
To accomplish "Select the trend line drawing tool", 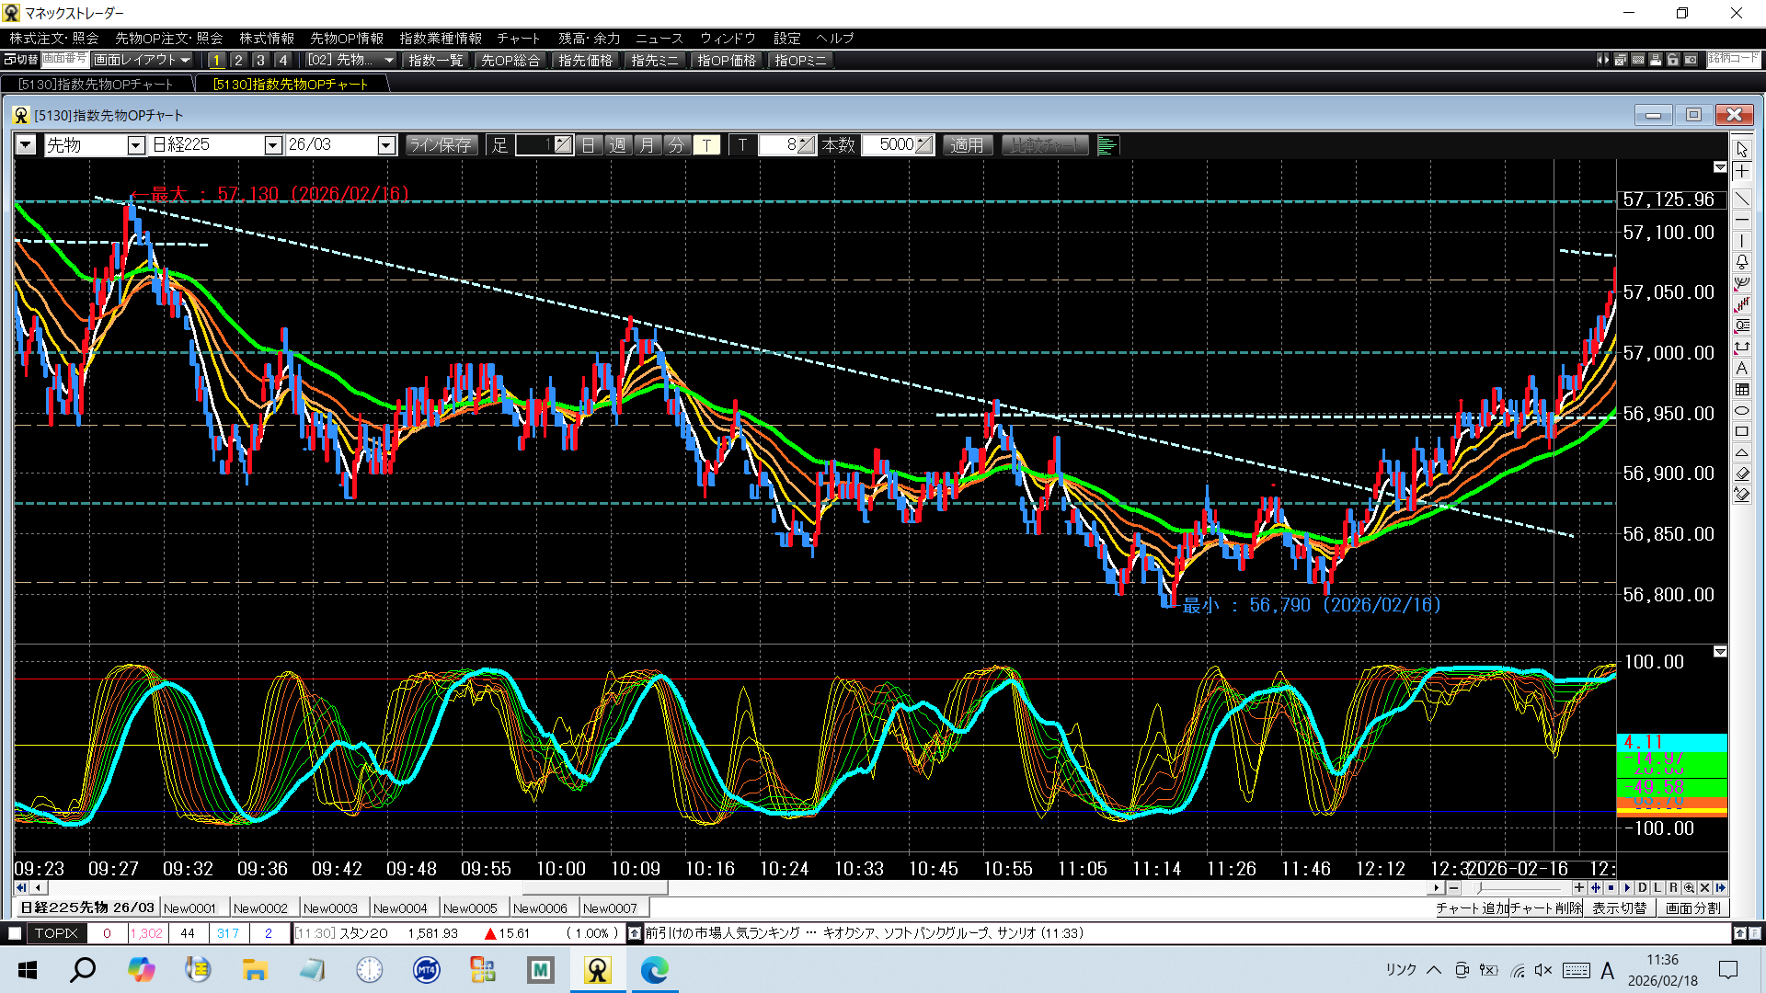I will pyautogui.click(x=1742, y=199).
